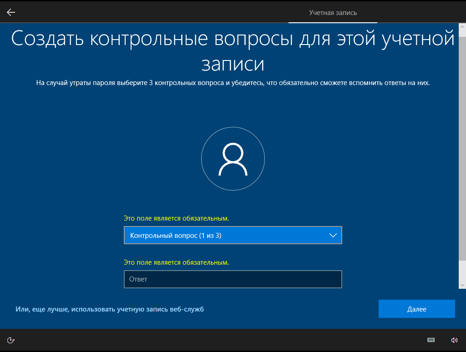Viewport: 466px width, 352px height.
Task: Click the scrollbar down arrow
Action: 462,285
